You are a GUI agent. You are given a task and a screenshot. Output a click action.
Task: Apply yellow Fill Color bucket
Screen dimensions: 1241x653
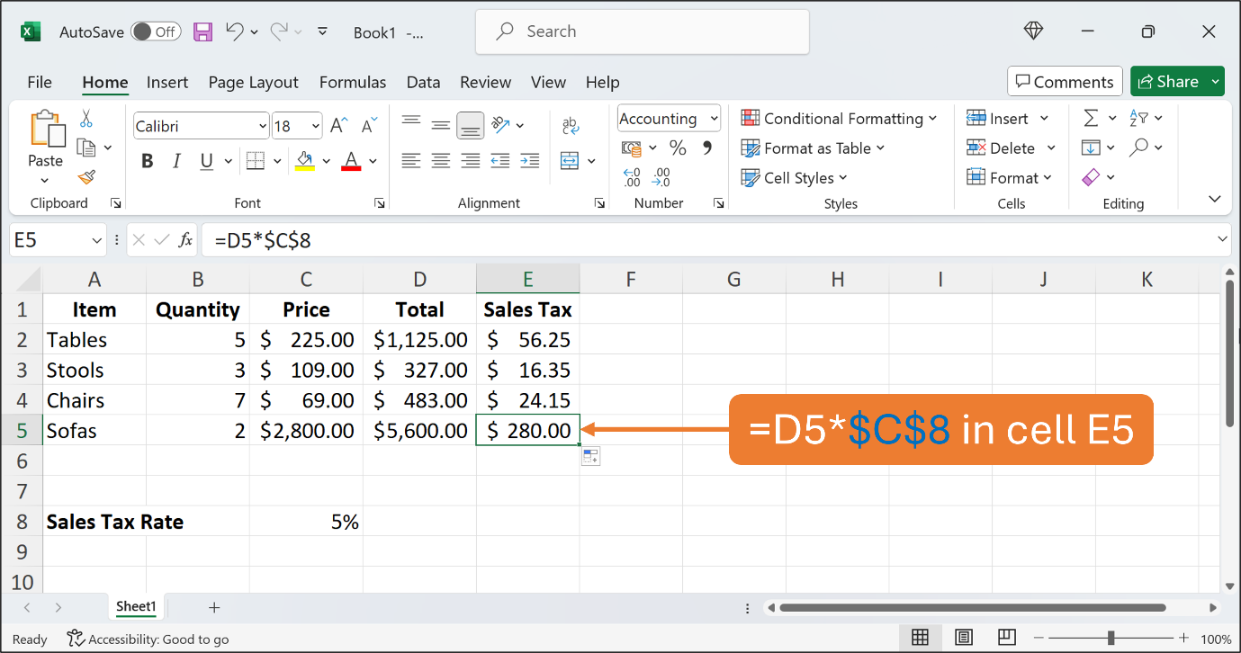coord(305,162)
